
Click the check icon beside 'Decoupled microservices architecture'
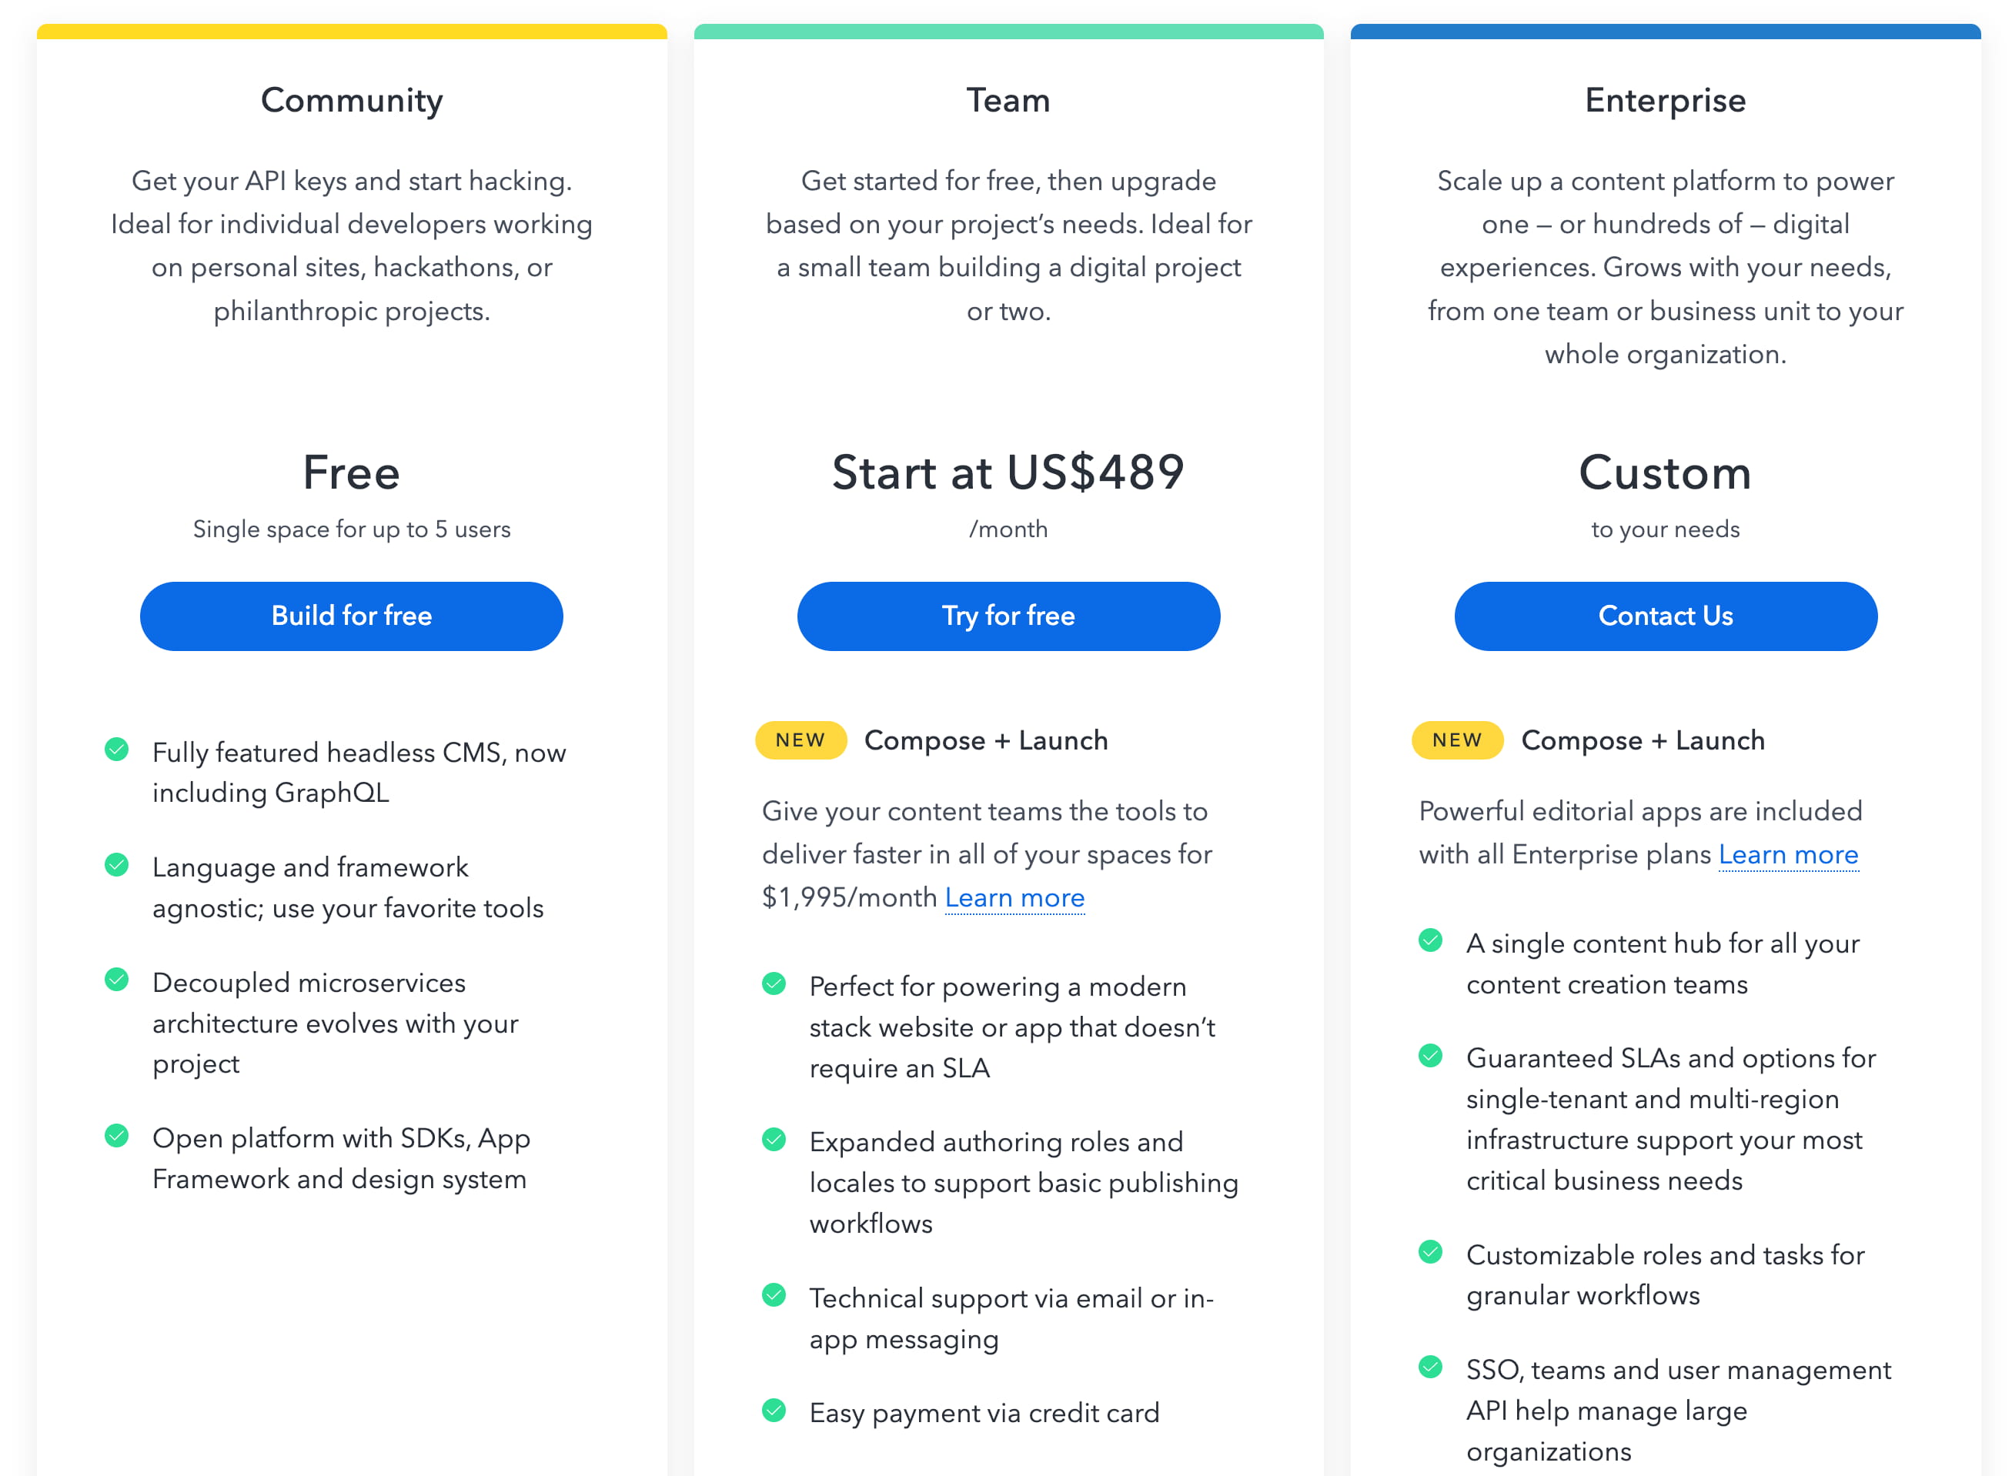[x=116, y=979]
